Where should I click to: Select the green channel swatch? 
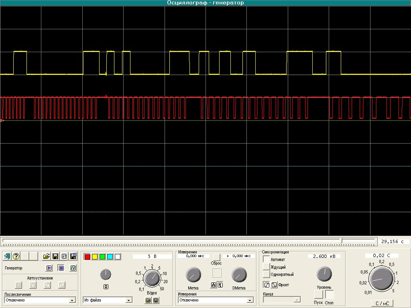(x=102, y=257)
